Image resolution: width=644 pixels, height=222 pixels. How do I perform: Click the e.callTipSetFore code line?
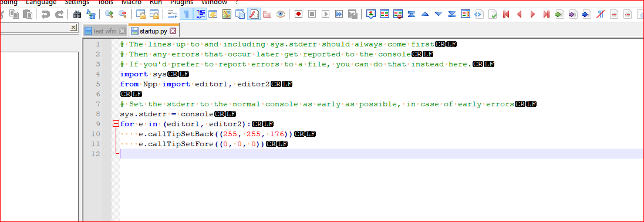coord(201,144)
